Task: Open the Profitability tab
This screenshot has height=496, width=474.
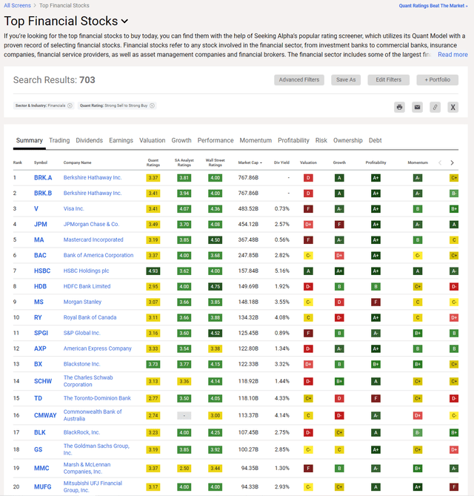Action: 293,140
